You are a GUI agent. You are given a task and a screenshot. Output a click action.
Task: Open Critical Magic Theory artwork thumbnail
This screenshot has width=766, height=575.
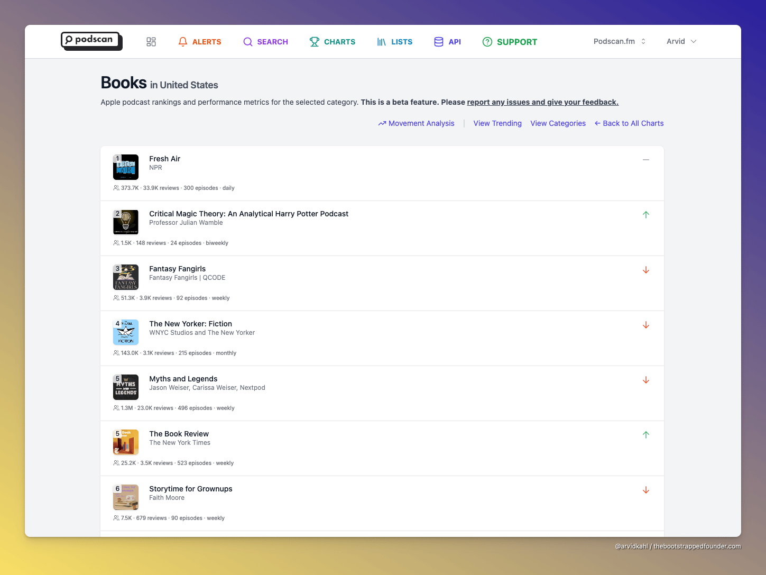(126, 222)
